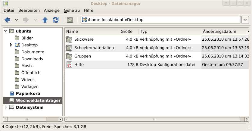Open the Stickware folder link icon
The width and height of the screenshot is (252, 131).
[69, 39]
